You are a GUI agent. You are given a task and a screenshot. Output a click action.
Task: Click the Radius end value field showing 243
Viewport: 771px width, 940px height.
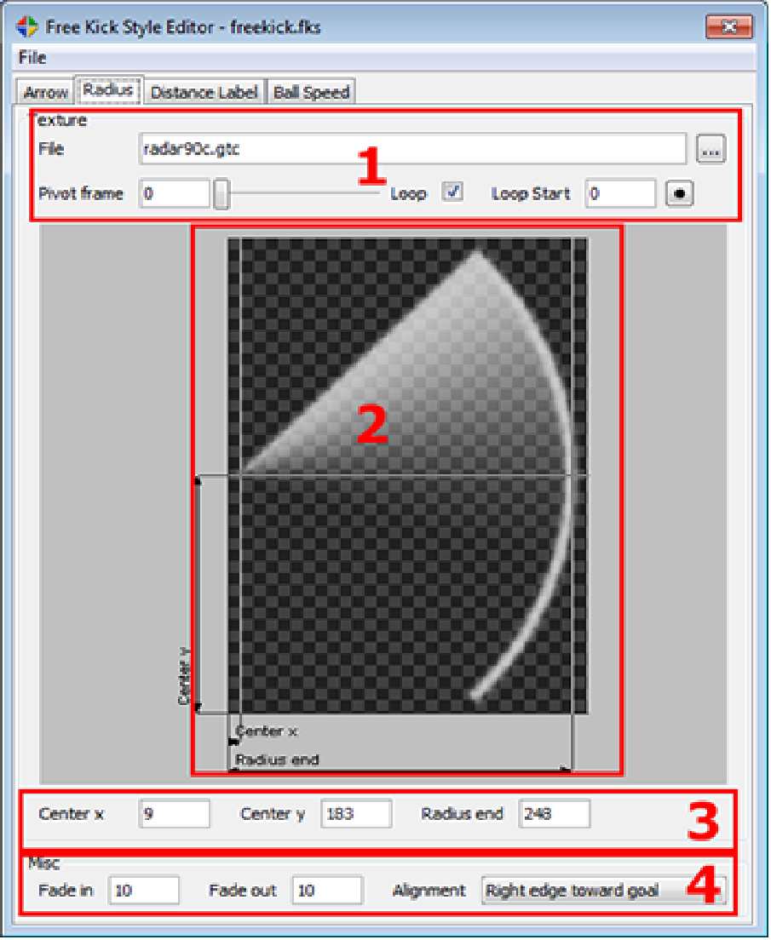pos(554,814)
